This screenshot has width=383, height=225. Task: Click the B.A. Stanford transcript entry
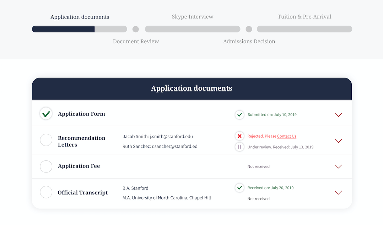(x=135, y=188)
